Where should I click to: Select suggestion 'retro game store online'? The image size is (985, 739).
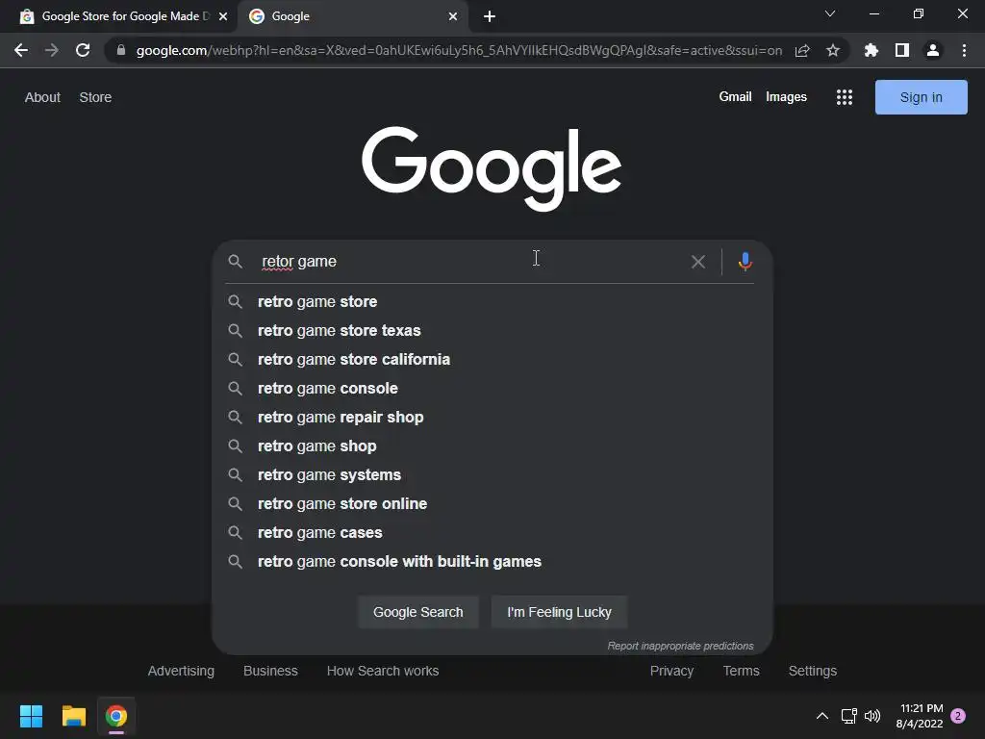coord(492,504)
